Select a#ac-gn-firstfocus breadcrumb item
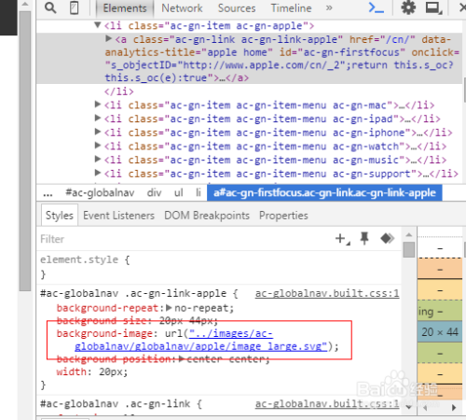This screenshot has height=420, width=466. click(x=324, y=193)
